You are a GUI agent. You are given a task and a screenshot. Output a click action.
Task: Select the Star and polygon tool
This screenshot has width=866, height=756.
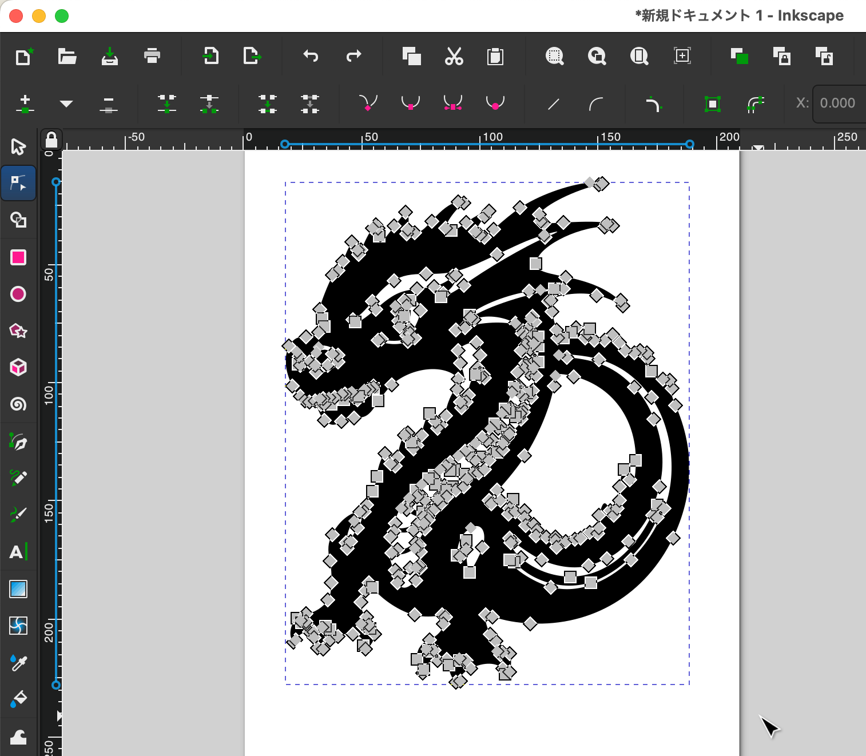point(18,331)
